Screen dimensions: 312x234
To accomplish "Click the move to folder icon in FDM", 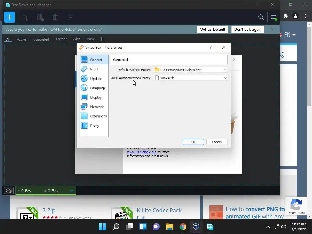I will 70,17.
